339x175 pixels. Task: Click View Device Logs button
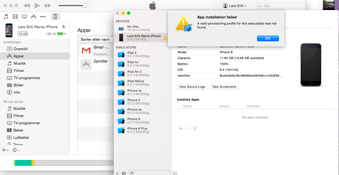(192, 87)
